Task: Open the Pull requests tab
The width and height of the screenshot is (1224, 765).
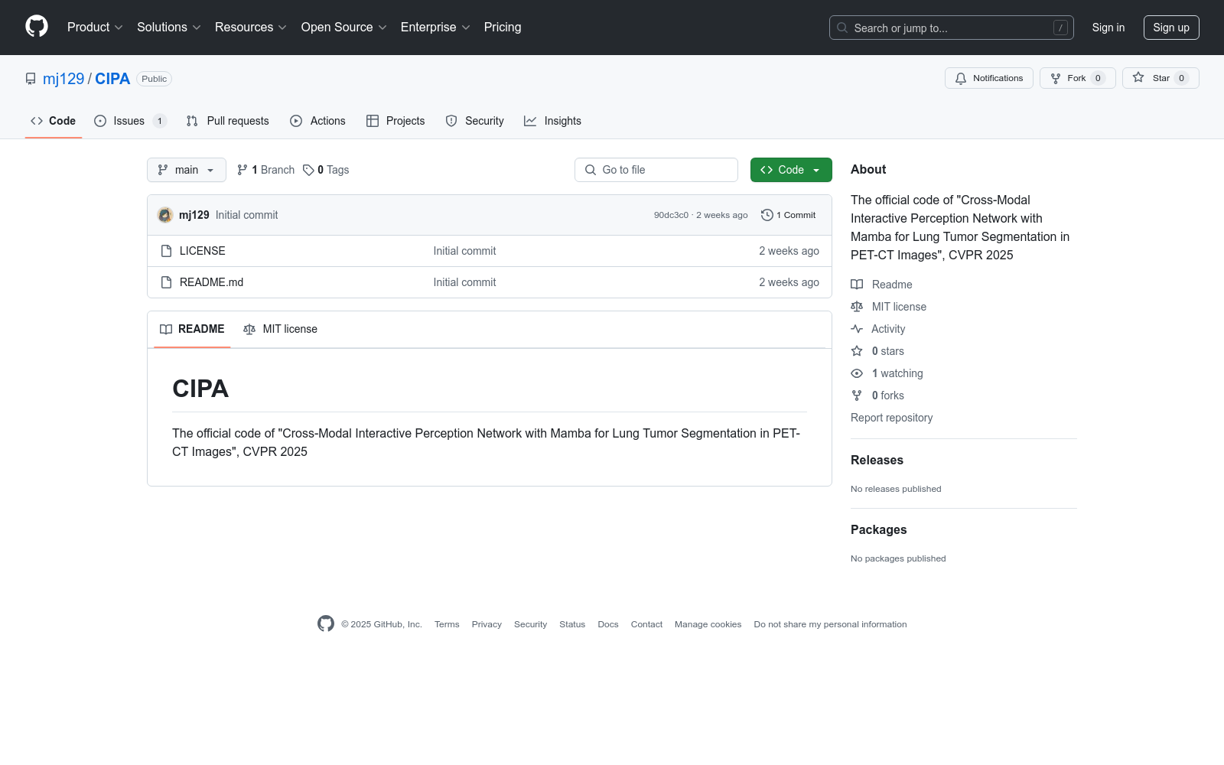Action: point(228,121)
